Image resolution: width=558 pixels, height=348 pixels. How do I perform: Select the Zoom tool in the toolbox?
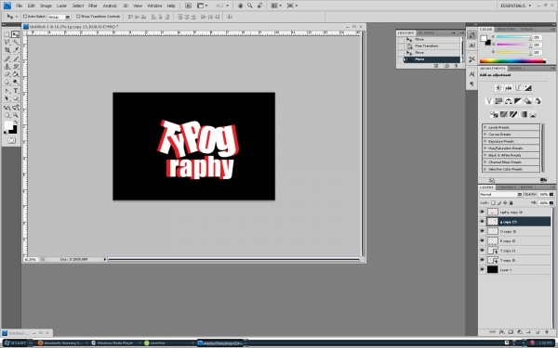tap(15, 115)
